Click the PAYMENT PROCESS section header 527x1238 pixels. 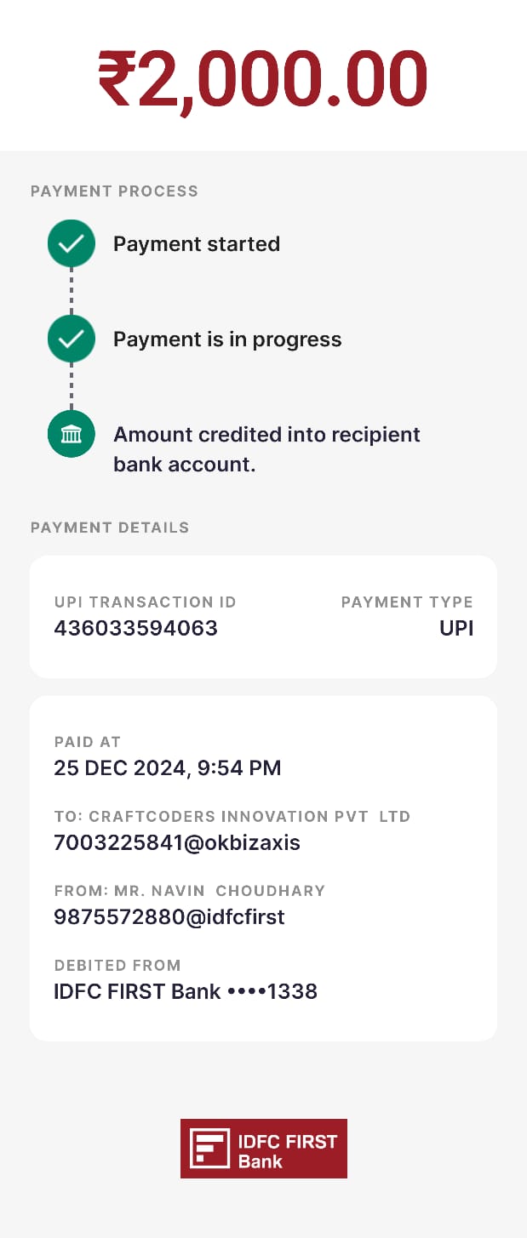coord(114,191)
